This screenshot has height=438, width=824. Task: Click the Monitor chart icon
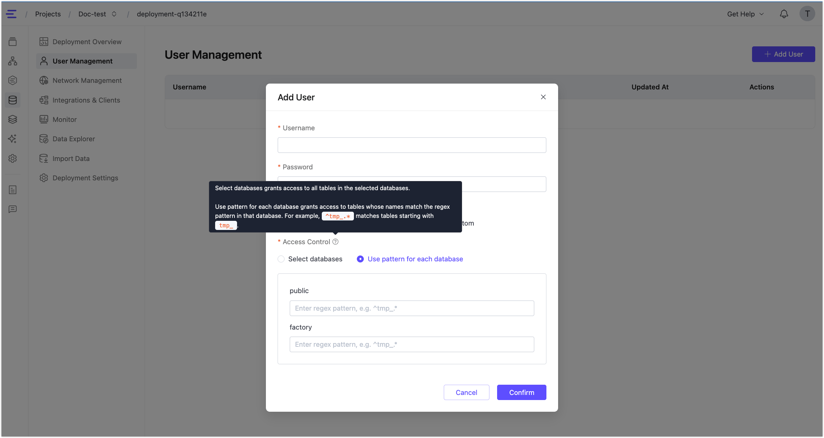coord(44,119)
